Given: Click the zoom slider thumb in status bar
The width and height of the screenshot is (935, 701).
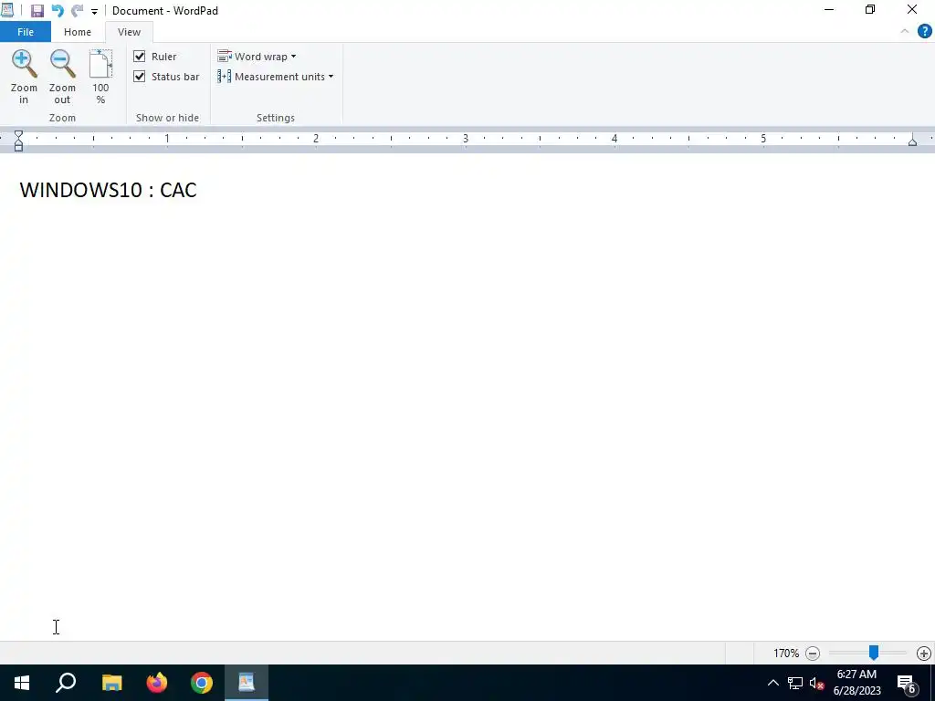Looking at the screenshot, I should (x=873, y=653).
